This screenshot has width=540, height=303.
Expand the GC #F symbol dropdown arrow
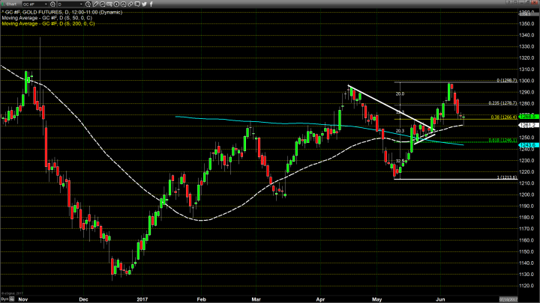(x=46, y=4)
